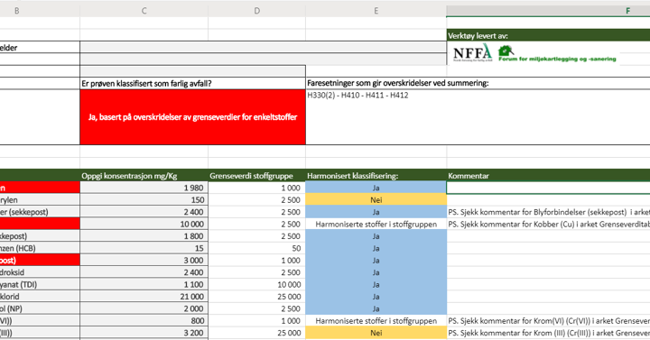Select concentration cell with value 10 000
650x340 pixels.
[x=144, y=224]
